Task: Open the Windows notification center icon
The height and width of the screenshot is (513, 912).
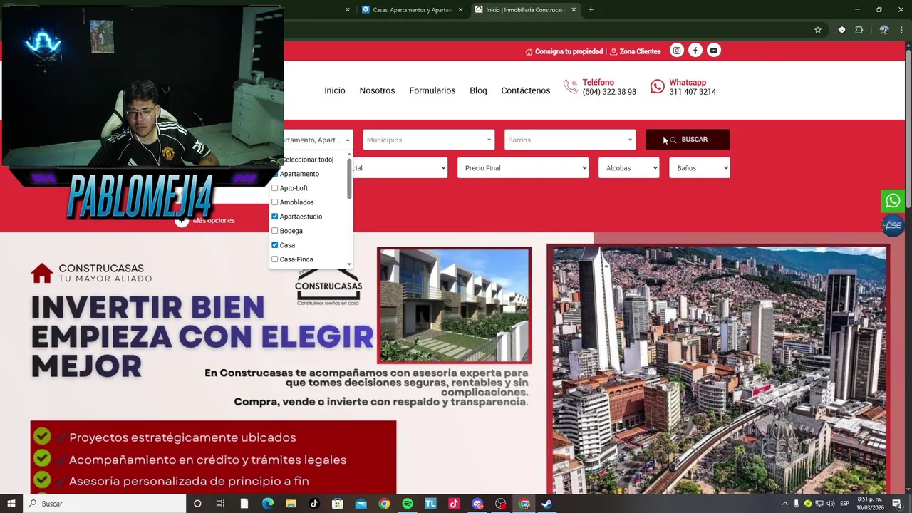Action: pos(897,504)
